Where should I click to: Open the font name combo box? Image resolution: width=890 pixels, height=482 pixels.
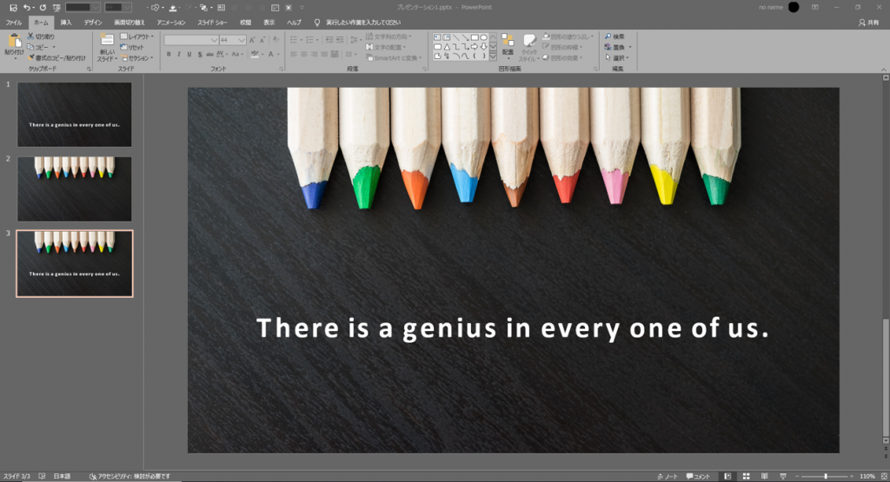[190, 40]
